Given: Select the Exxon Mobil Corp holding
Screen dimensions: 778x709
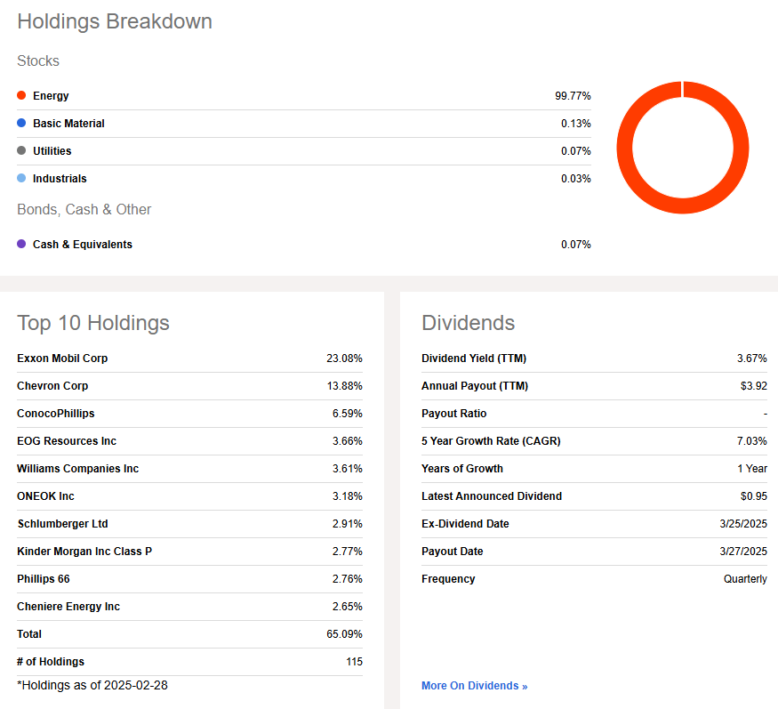Looking at the screenshot, I should point(62,359).
